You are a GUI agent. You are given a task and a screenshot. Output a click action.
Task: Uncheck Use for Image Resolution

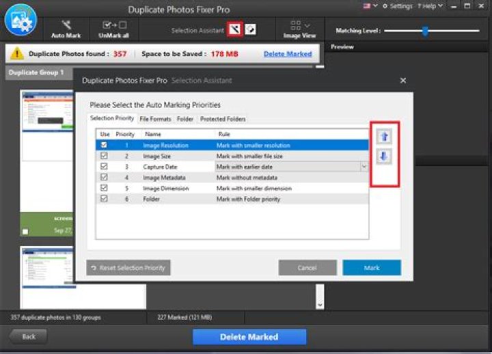tap(104, 145)
